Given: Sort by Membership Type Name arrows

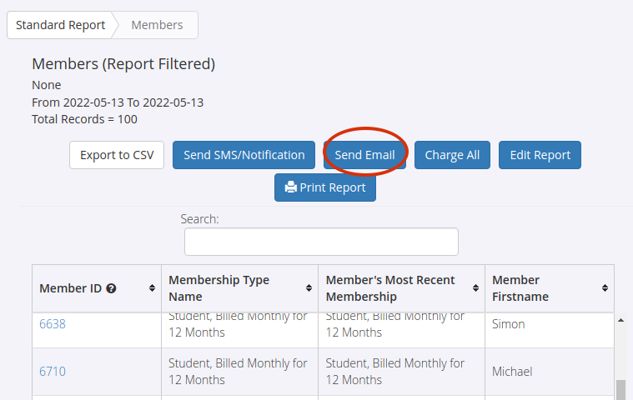Looking at the screenshot, I should (309, 287).
